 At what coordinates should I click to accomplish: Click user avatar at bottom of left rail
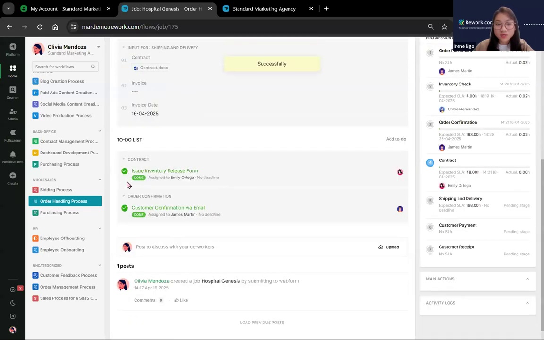pyautogui.click(x=13, y=330)
